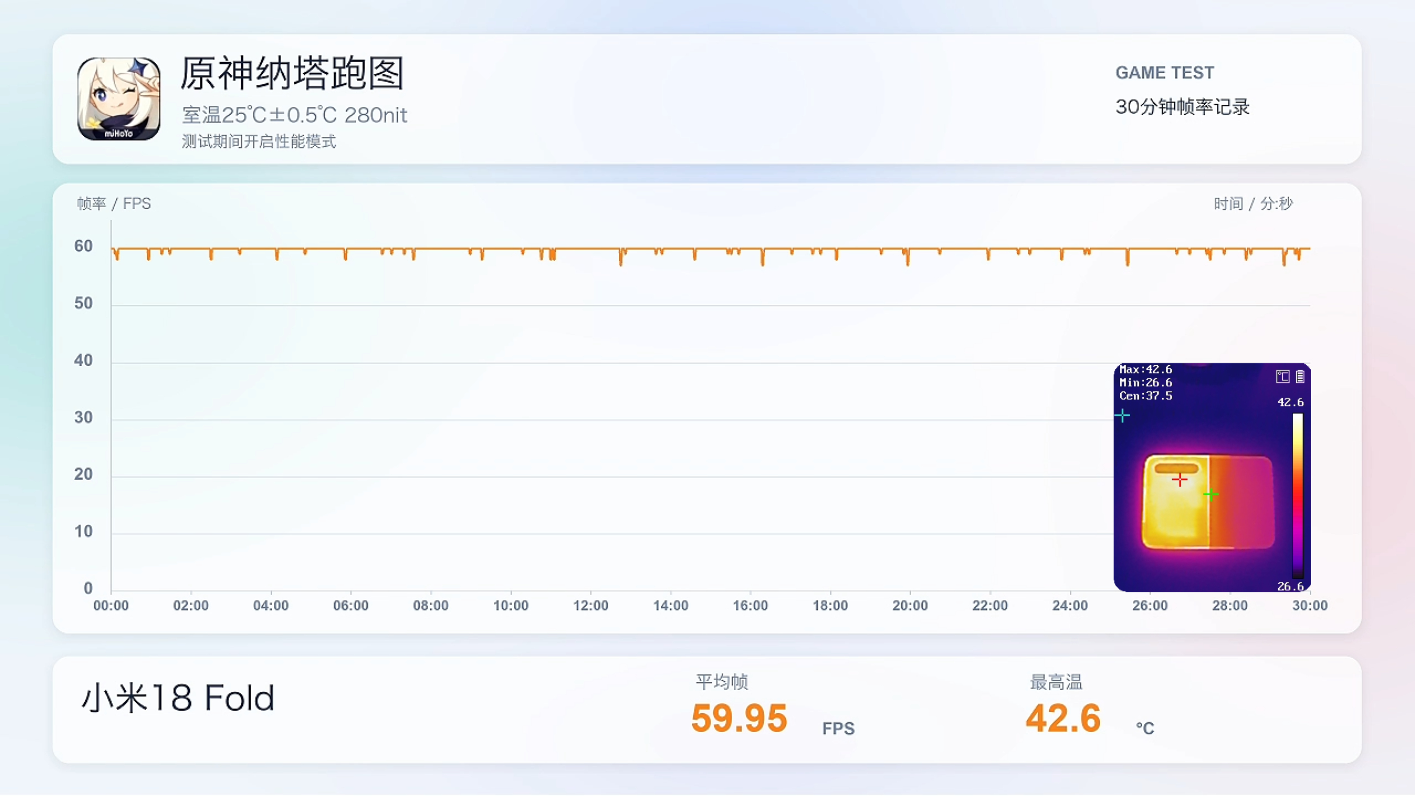Click the text 30分钟帧率记录
Viewport: 1415px width, 796px height.
click(x=1182, y=107)
